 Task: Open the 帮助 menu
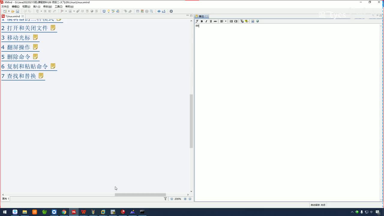(x=69, y=7)
